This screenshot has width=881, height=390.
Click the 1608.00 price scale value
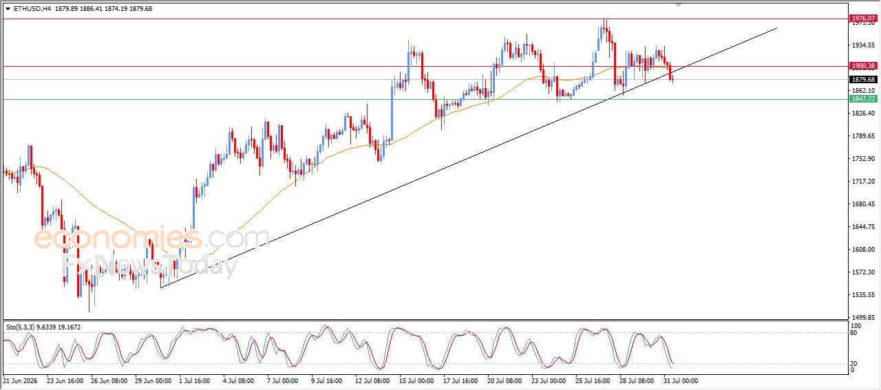[862, 250]
